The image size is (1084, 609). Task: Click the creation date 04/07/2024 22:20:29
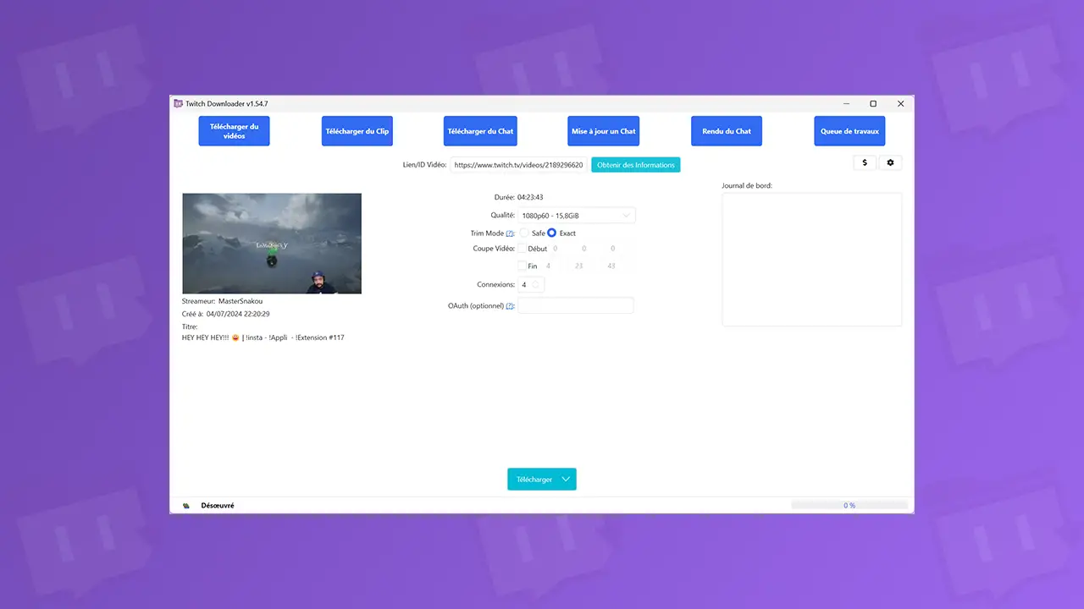[x=238, y=314]
